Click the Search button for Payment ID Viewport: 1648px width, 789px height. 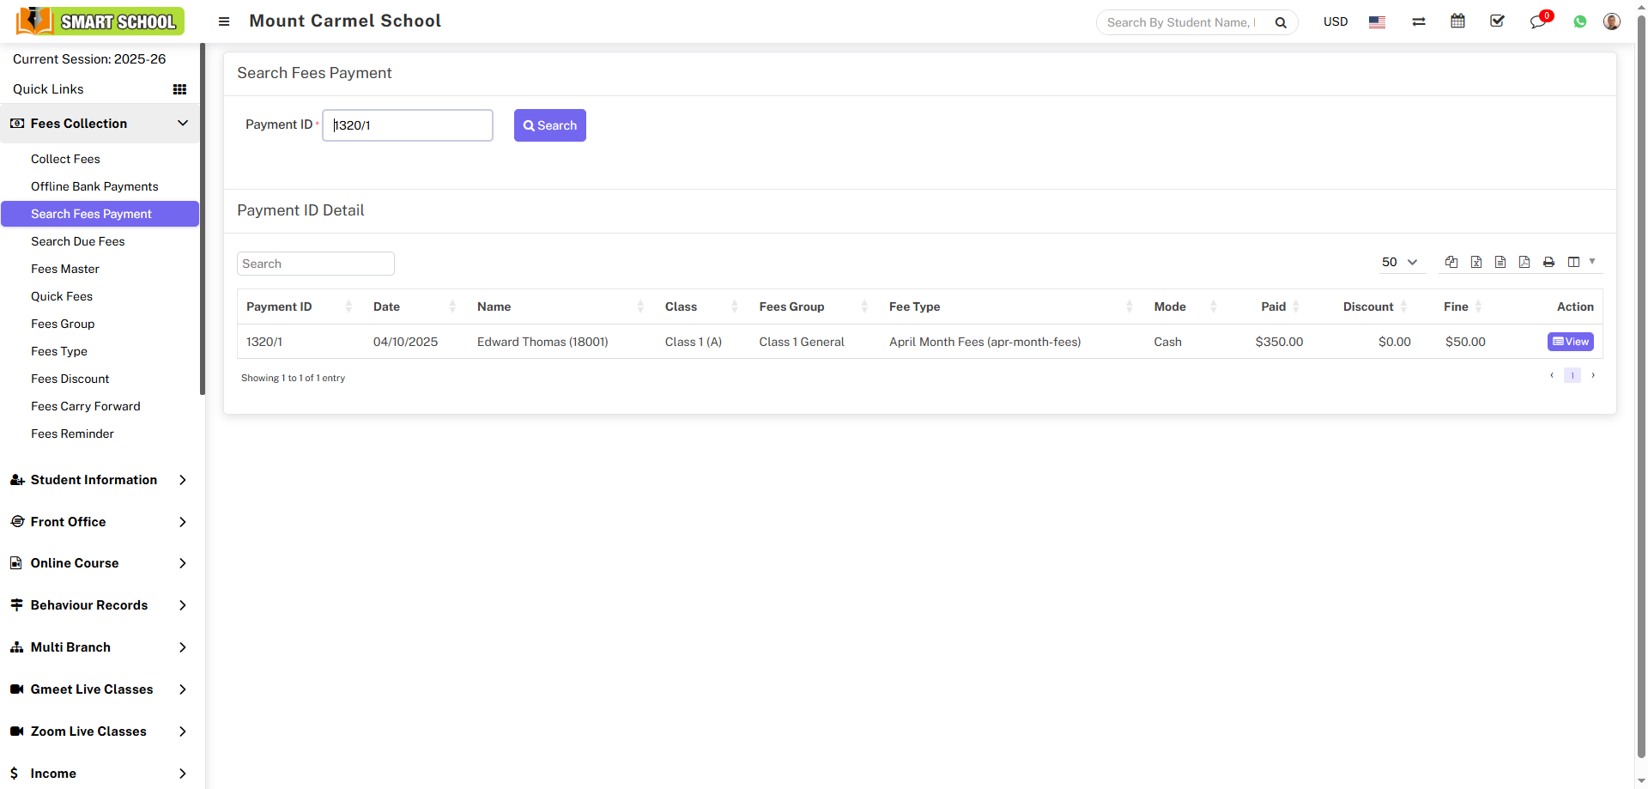point(549,124)
